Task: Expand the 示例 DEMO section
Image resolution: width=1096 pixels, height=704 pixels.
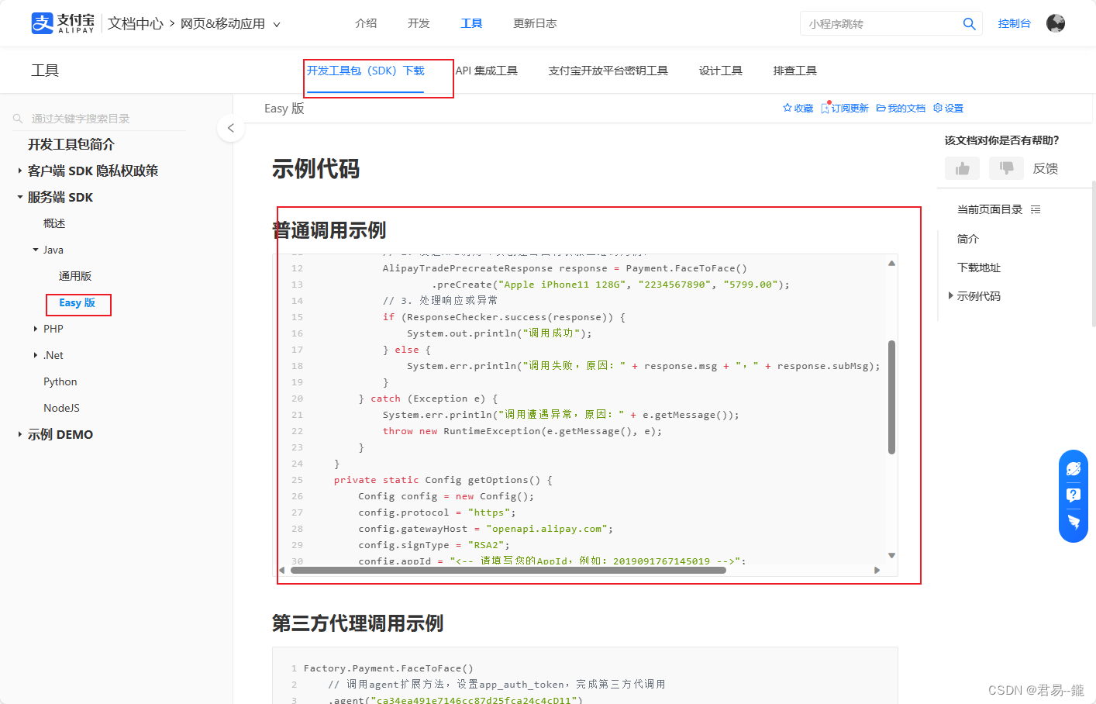Action: [x=20, y=434]
